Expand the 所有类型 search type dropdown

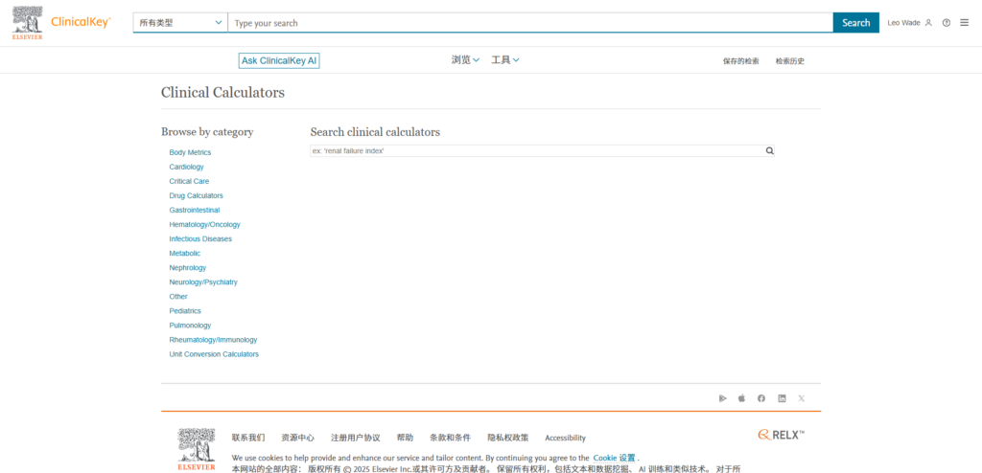coord(179,23)
